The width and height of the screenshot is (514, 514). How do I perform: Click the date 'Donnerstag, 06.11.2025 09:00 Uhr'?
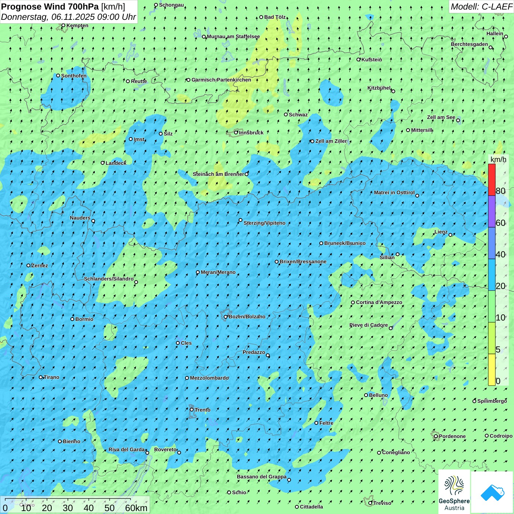69,17
